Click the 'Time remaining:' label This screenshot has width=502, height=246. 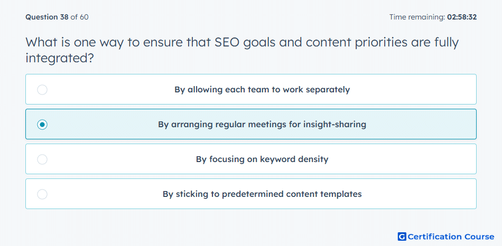tap(417, 17)
